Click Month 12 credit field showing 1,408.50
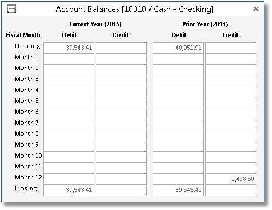272x210 pixels. 231,179
